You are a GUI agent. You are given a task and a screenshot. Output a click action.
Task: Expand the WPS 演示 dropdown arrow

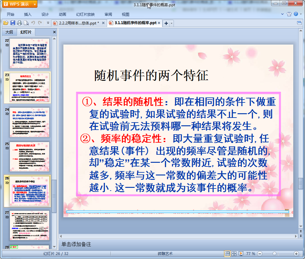[x=35, y=4]
